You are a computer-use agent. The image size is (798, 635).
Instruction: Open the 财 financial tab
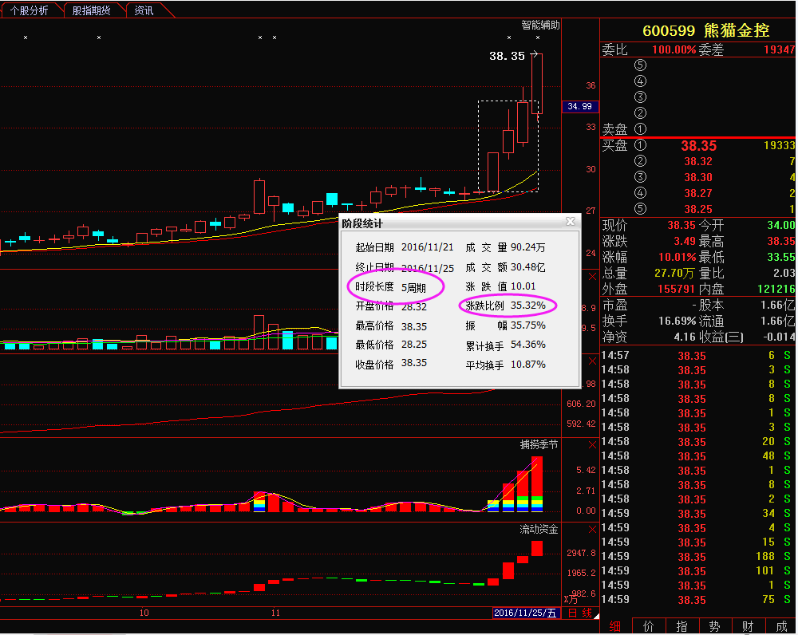coord(746,626)
